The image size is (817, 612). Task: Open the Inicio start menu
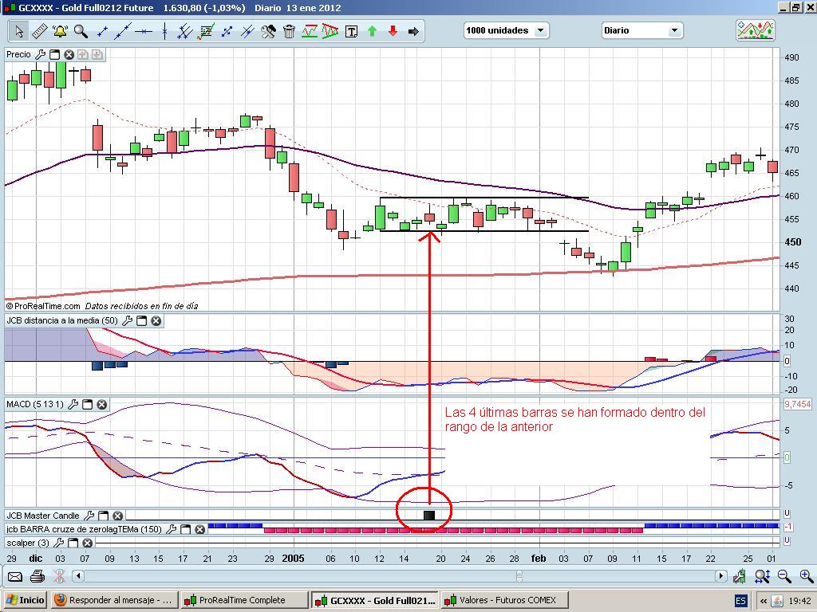coord(22,600)
